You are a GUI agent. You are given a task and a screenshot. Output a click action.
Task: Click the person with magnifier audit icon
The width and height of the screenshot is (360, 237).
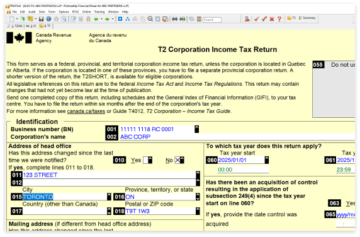click(247, 19)
